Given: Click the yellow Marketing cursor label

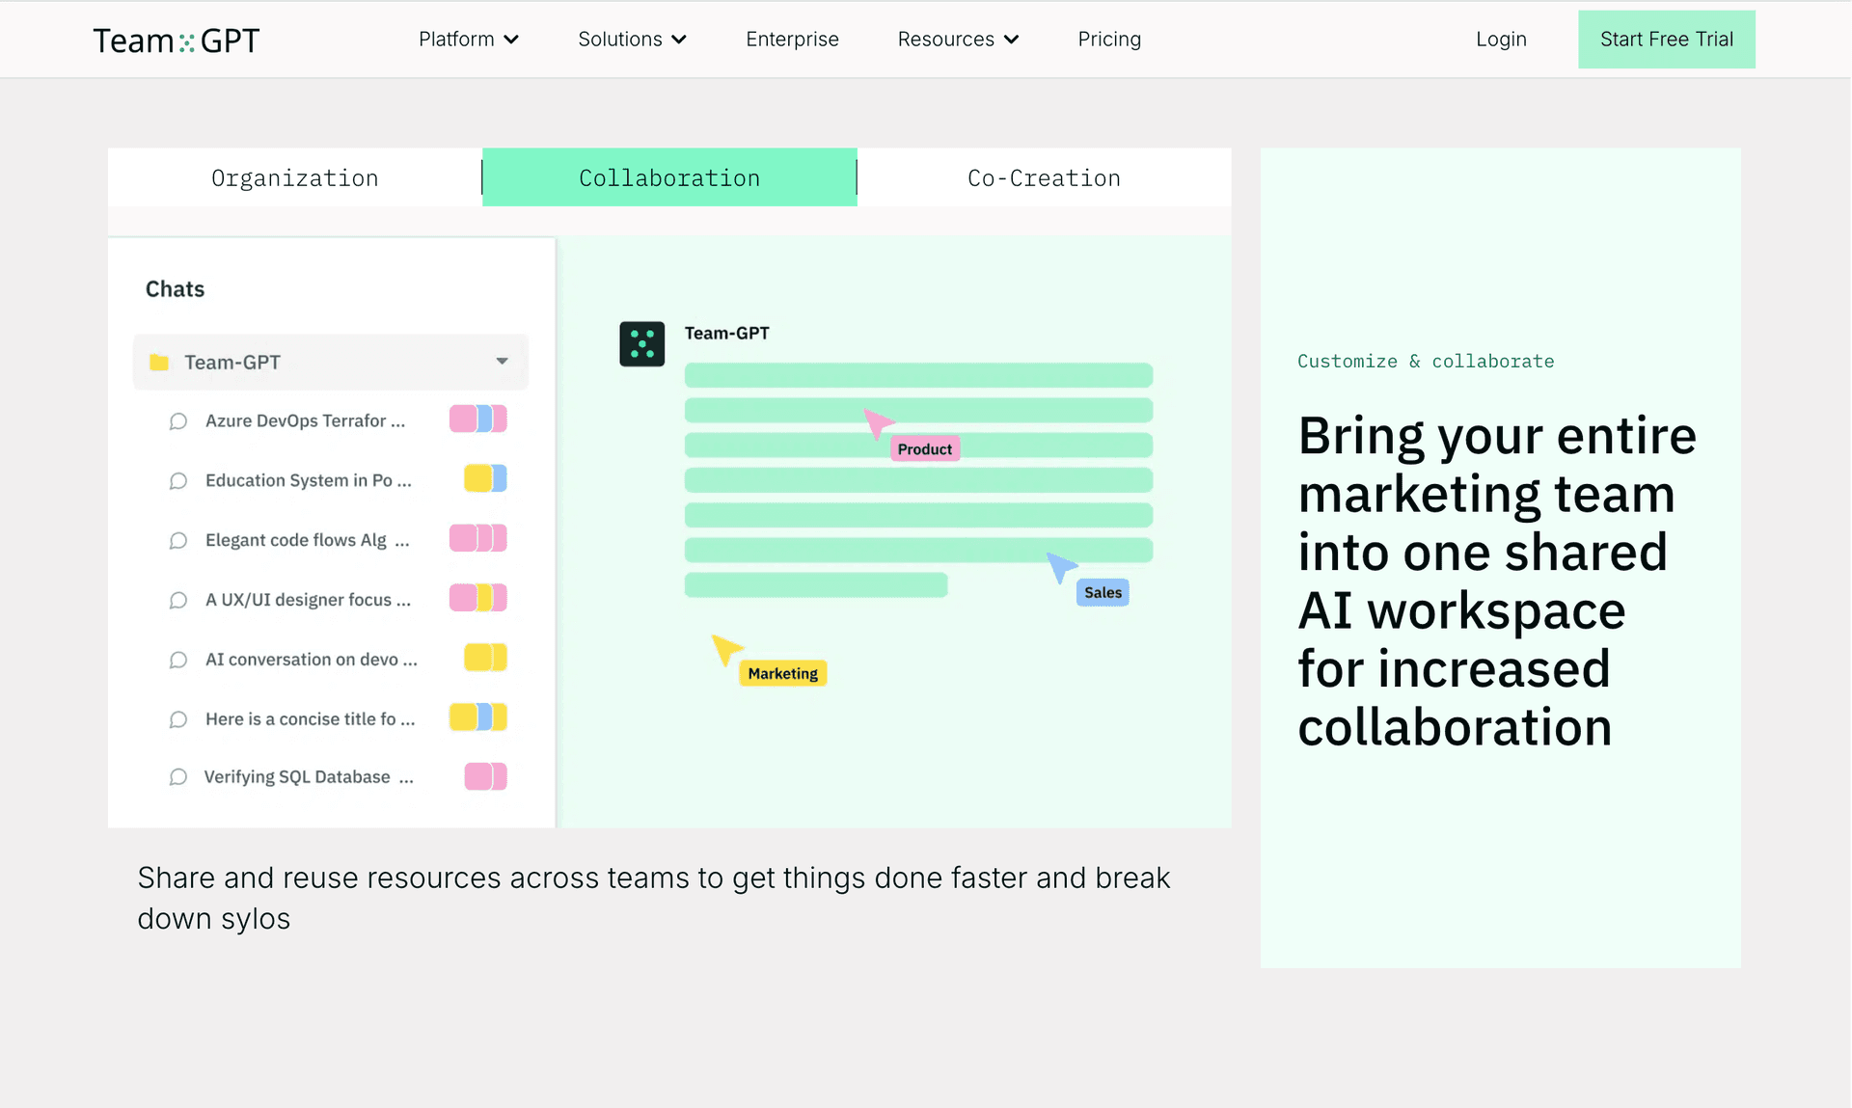Looking at the screenshot, I should tap(783, 673).
